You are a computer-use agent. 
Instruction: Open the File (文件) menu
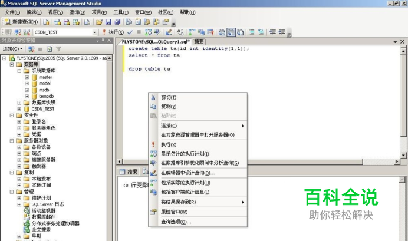[x=12, y=12]
